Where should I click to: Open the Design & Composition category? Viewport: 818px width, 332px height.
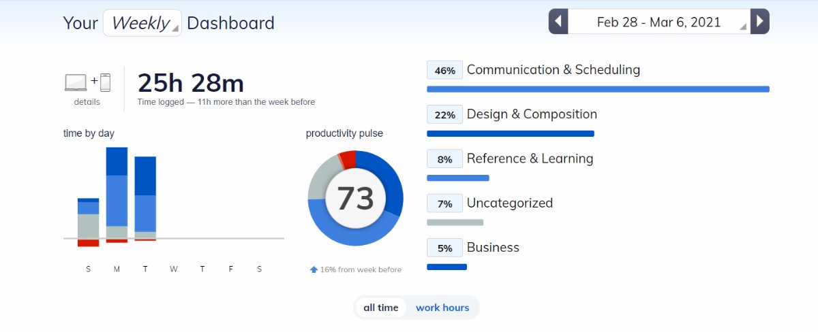(x=532, y=114)
